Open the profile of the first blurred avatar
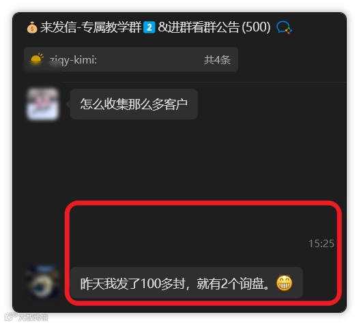The width and height of the screenshot is (359, 325). click(x=42, y=104)
